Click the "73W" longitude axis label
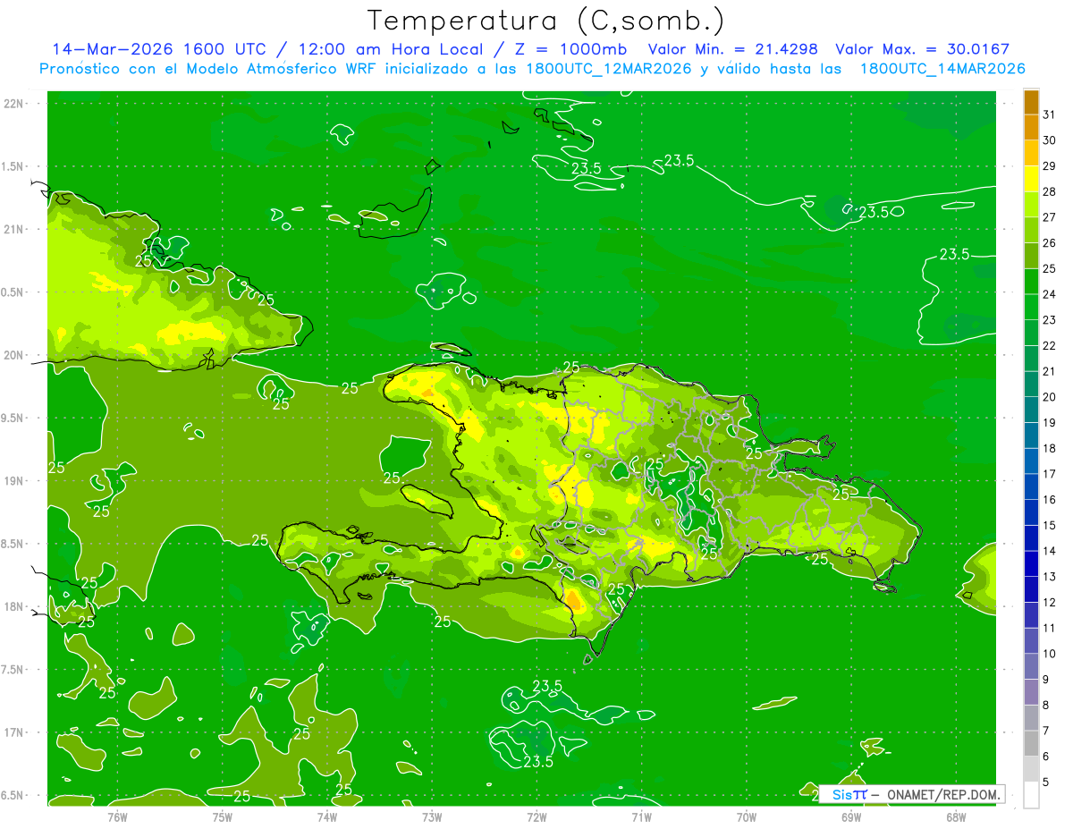Screen dimensions: 1073x829 click(x=432, y=817)
